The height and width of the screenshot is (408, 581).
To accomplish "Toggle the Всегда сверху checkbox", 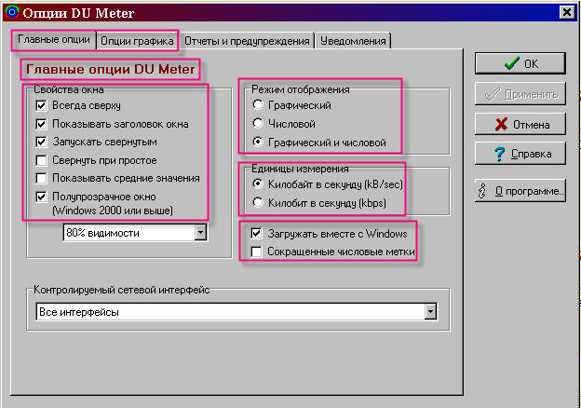I will [41, 105].
